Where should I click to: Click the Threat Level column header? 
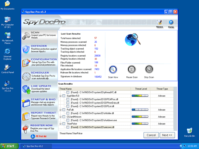140,89
